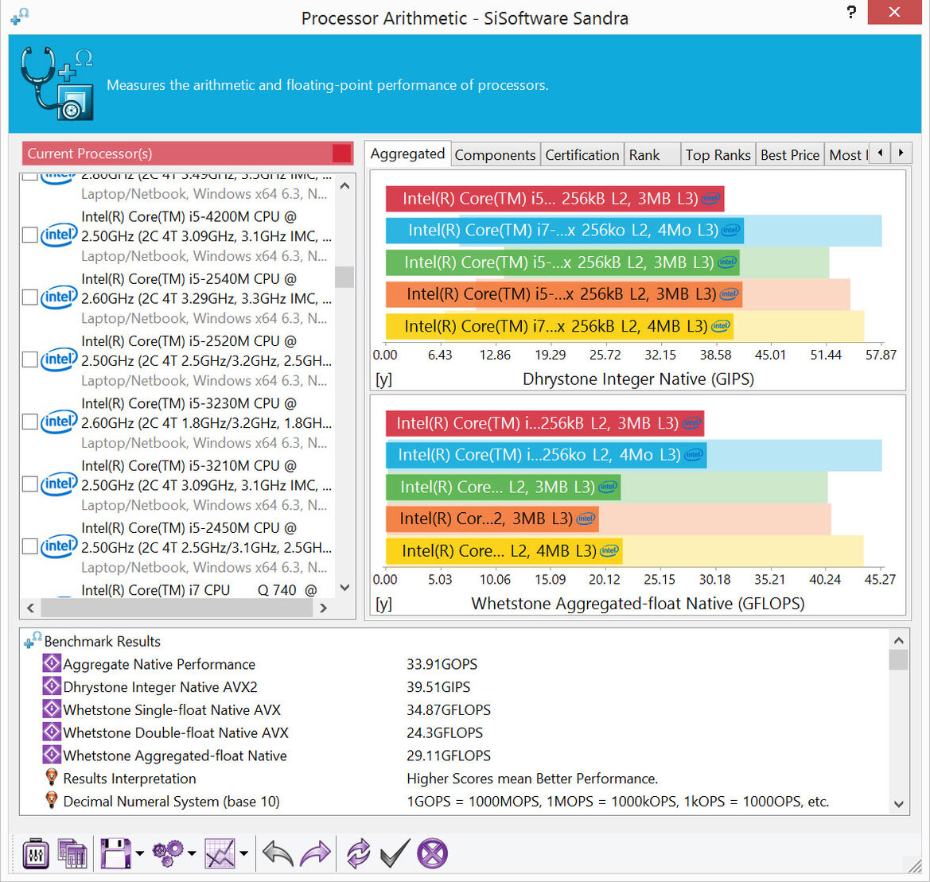Open the chart icon dropdown arrow

[243, 853]
